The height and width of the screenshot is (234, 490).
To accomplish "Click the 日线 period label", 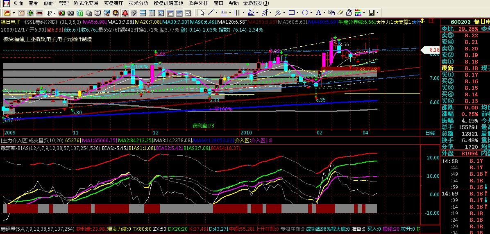I will tap(430, 133).
